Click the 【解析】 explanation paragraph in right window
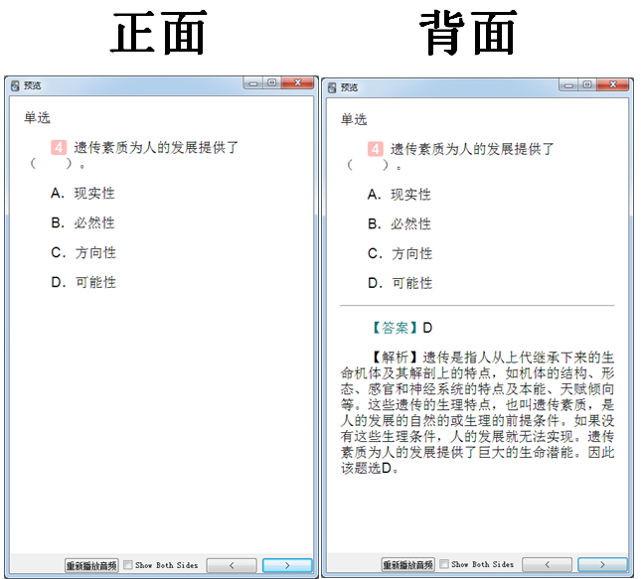The width and height of the screenshot is (641, 579). [477, 413]
